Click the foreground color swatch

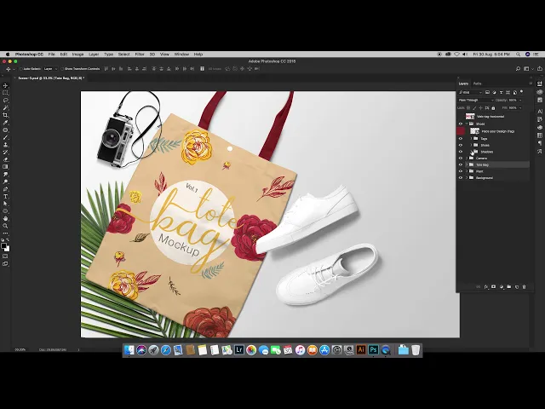pos(4,245)
